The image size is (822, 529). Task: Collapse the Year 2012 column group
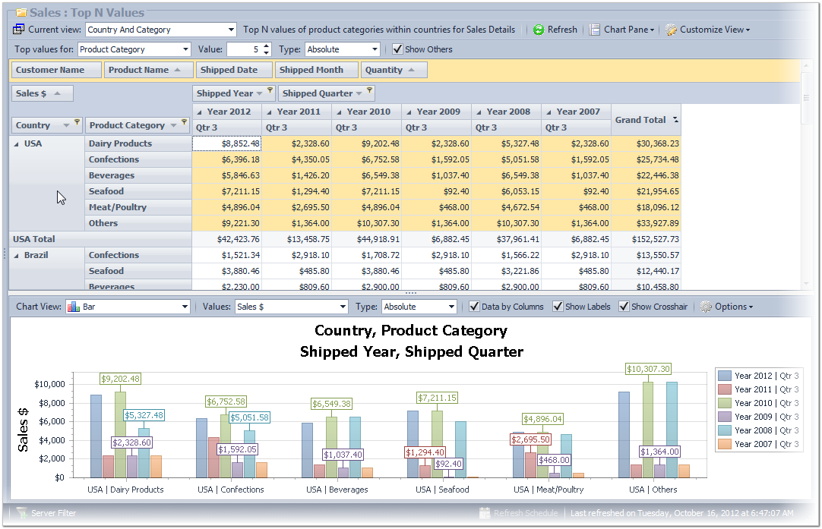[x=200, y=112]
